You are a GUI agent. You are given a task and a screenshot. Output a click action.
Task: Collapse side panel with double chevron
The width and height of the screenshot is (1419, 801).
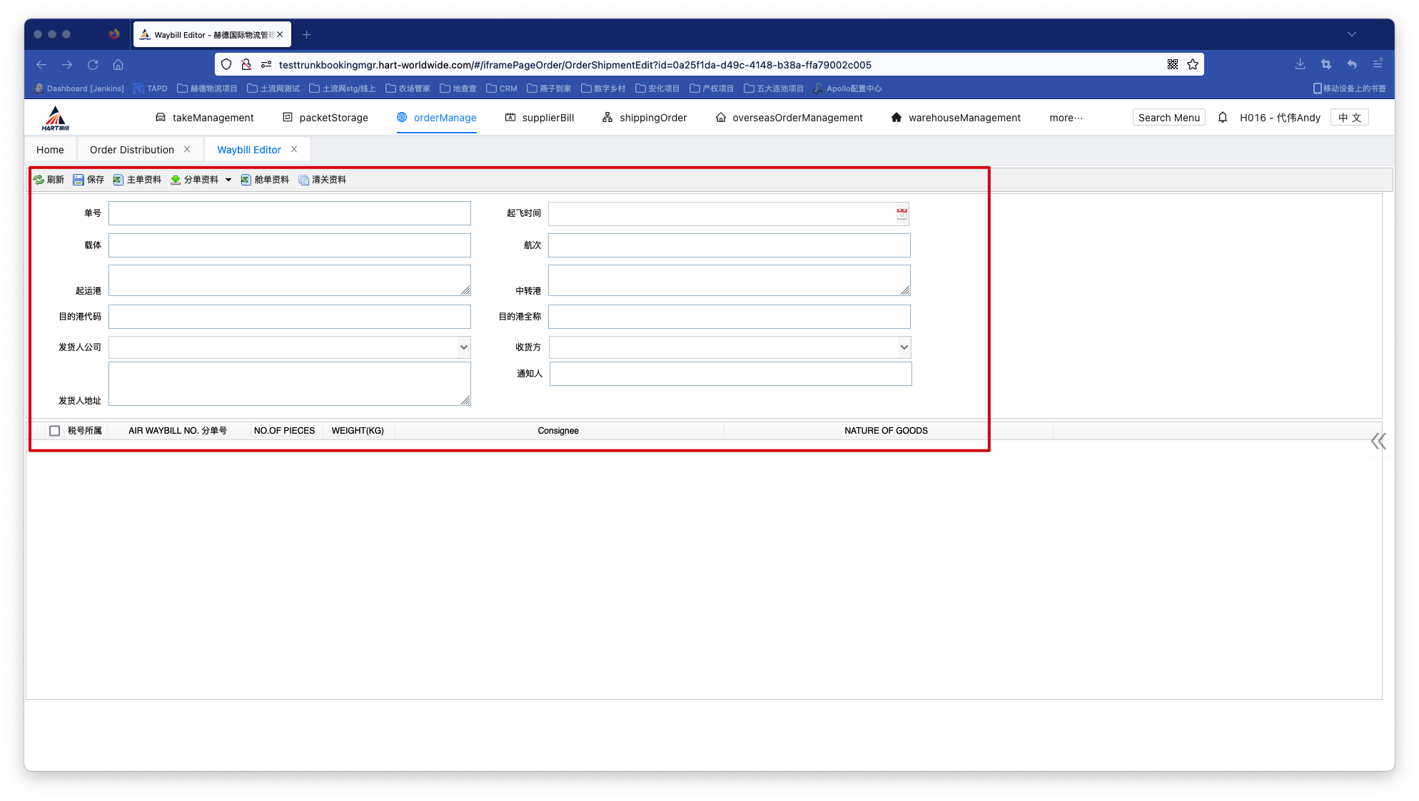[x=1378, y=442]
